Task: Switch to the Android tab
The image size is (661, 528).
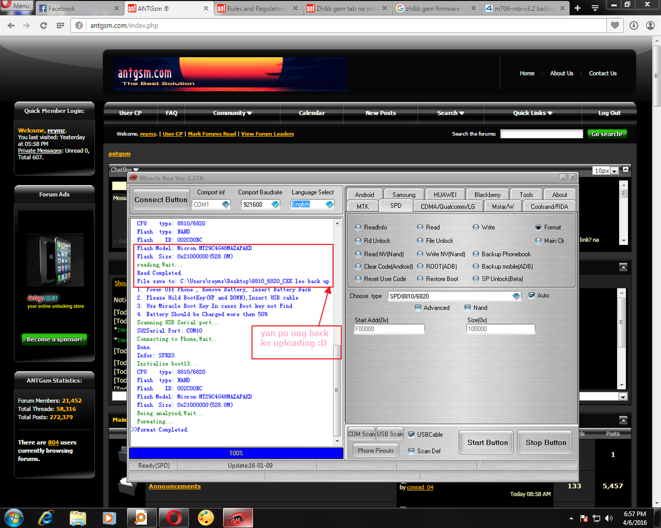Action: click(365, 195)
